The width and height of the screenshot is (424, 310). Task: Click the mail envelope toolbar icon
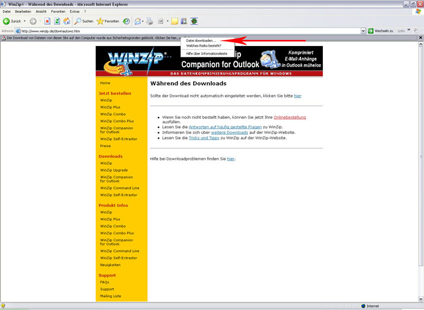[x=138, y=21]
